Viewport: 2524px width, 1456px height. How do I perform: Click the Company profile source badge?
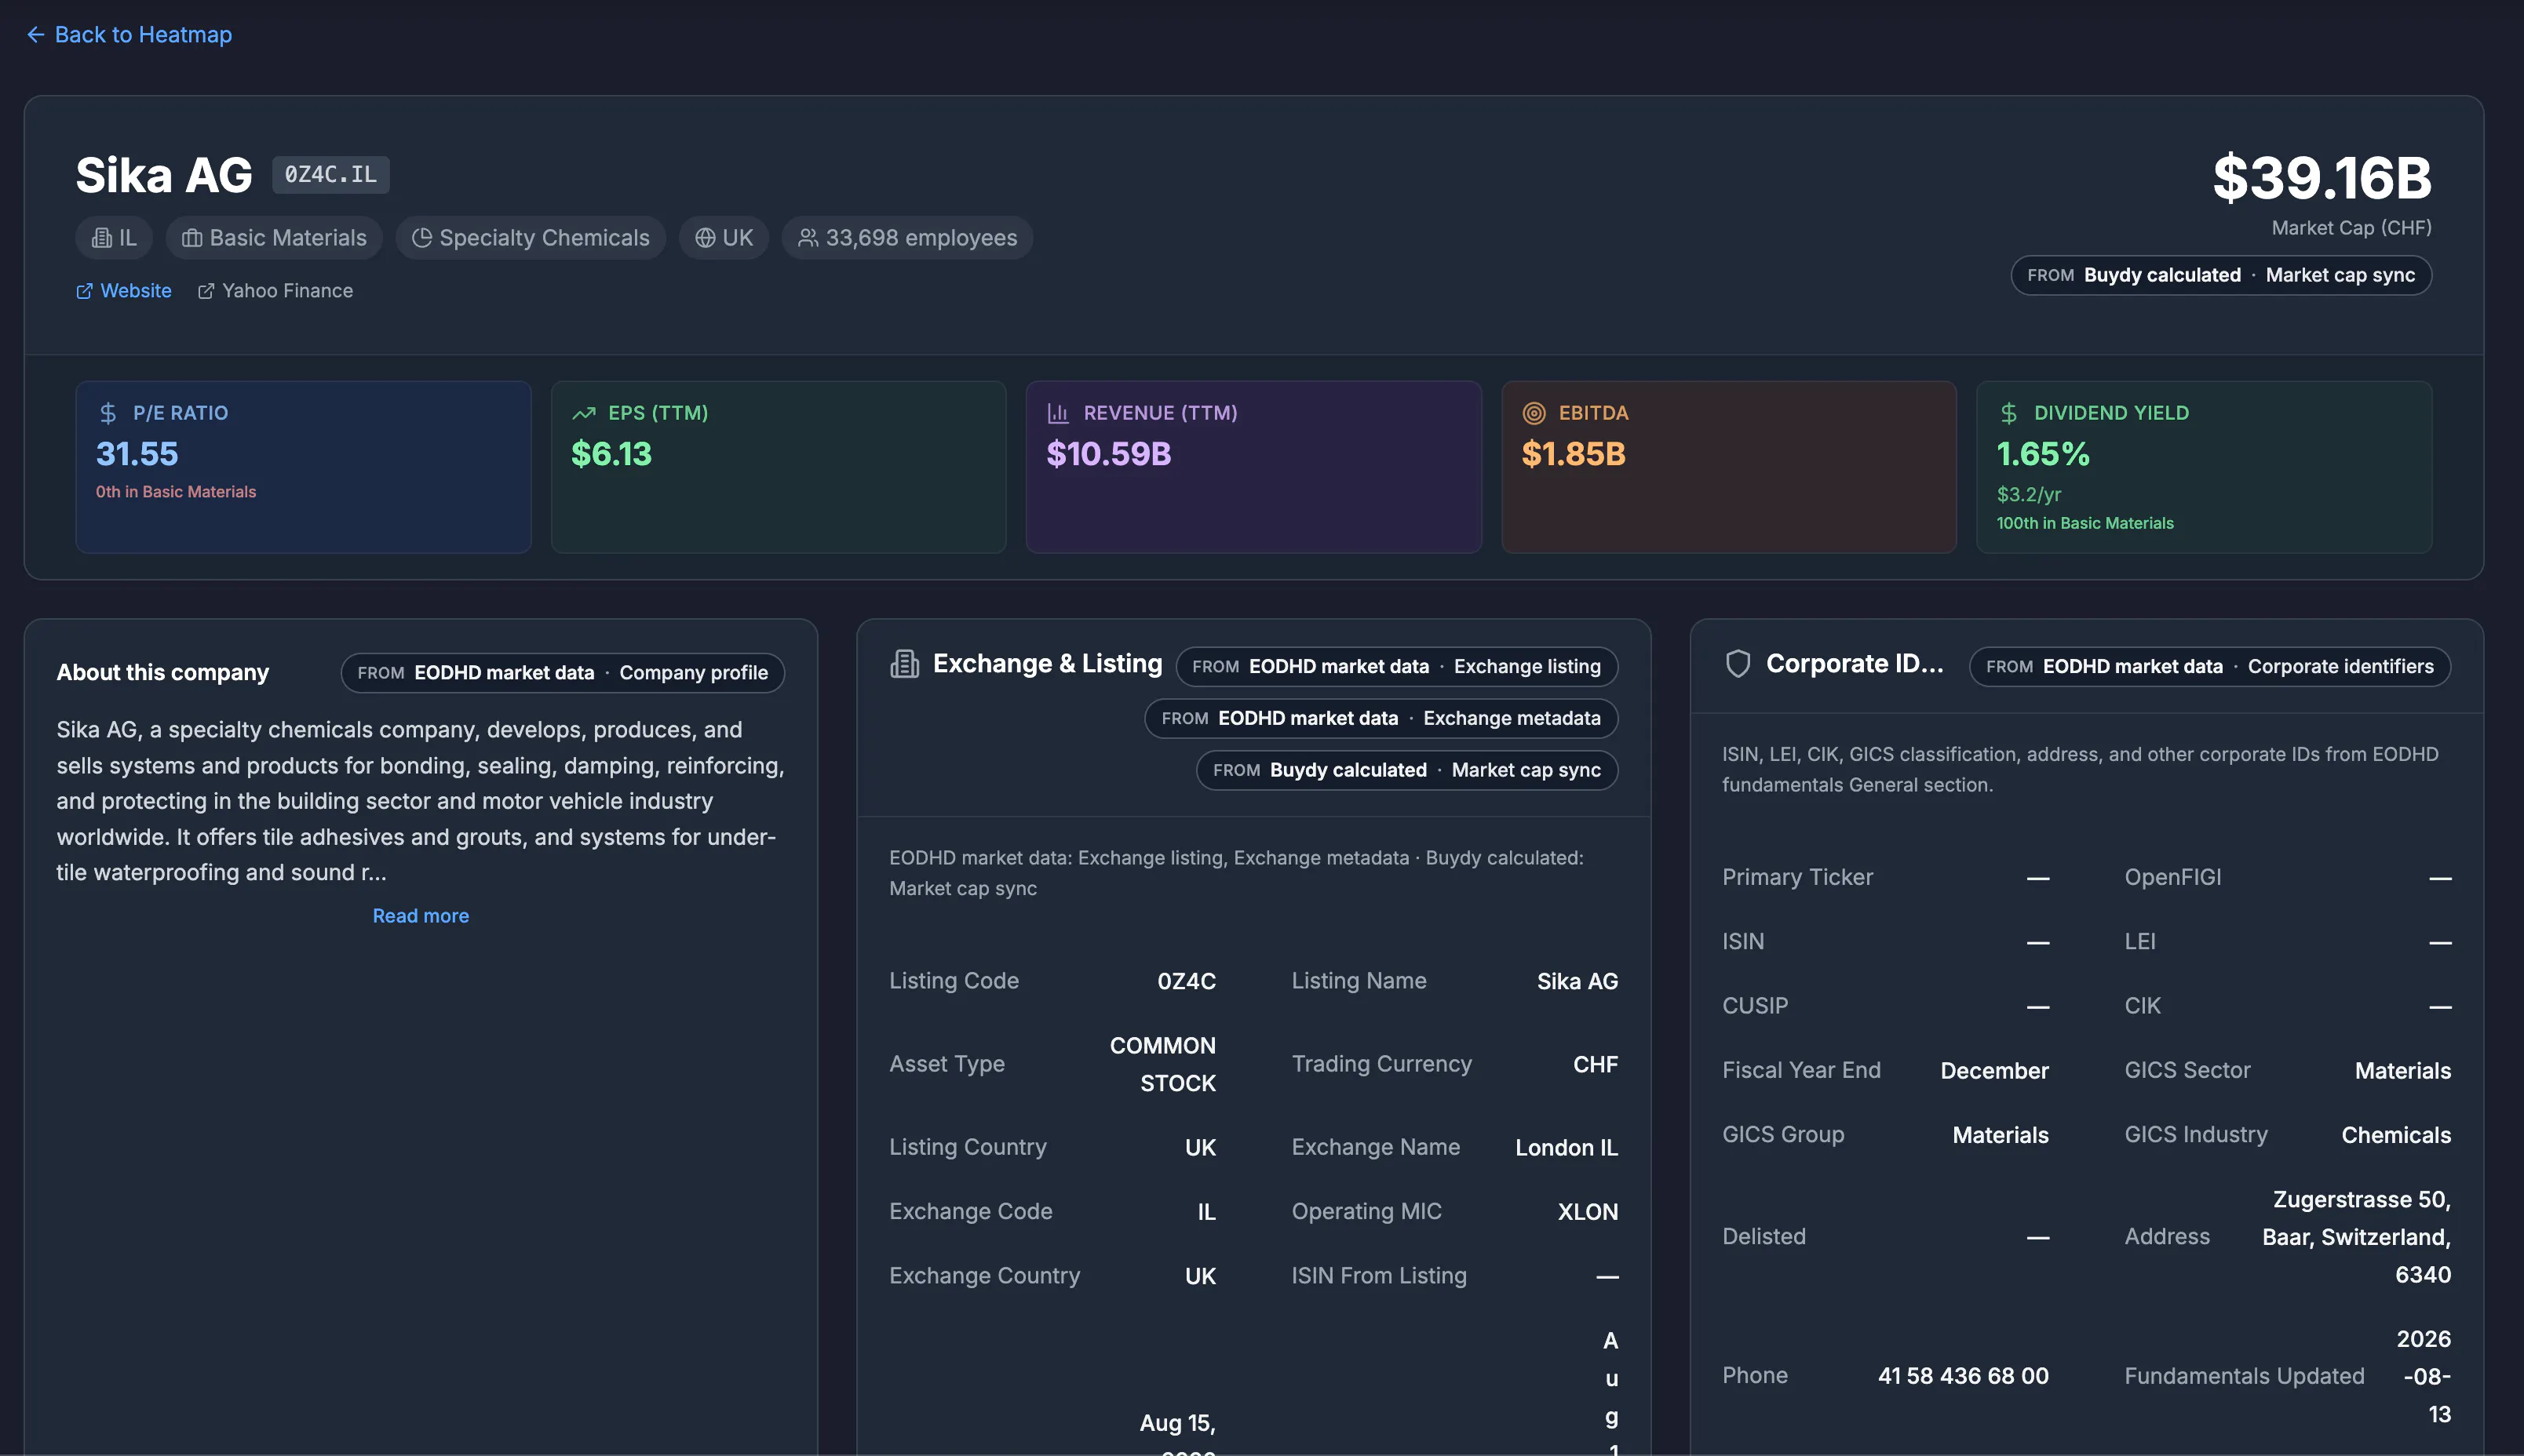(562, 673)
